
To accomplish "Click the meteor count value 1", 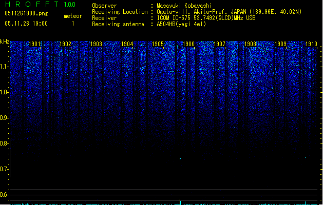I will 72,24.
